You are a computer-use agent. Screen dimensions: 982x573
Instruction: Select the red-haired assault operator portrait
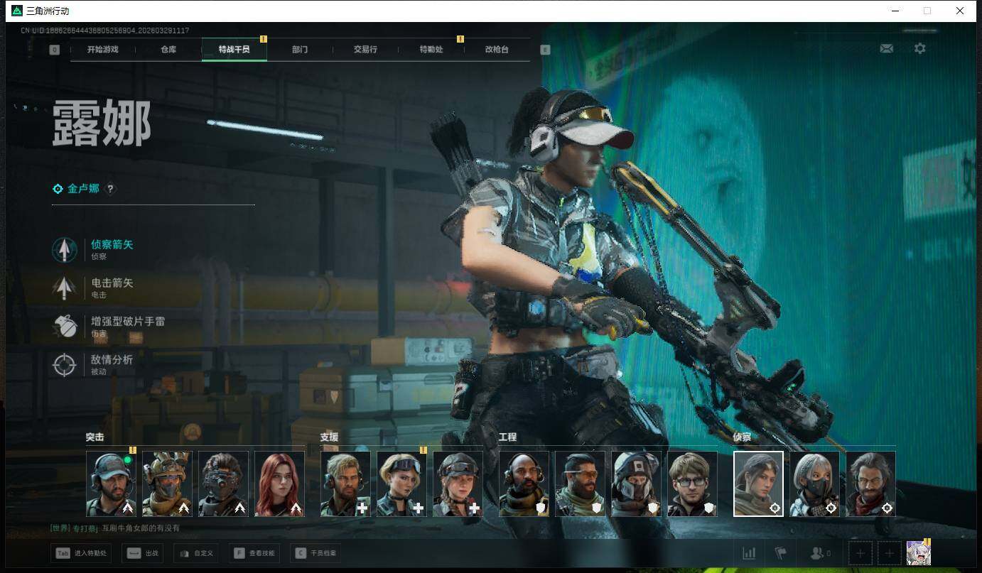(279, 484)
